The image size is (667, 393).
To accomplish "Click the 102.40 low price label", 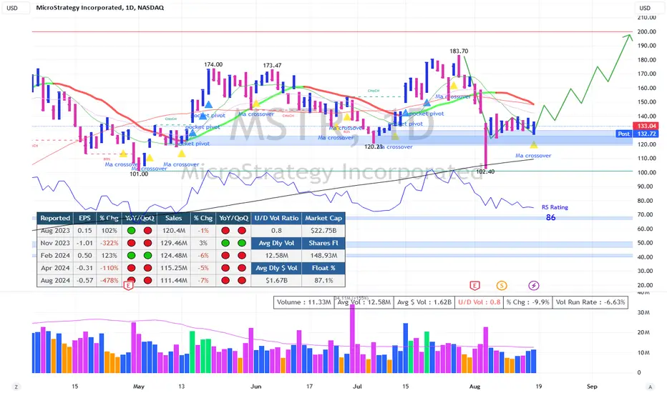I will [485, 171].
